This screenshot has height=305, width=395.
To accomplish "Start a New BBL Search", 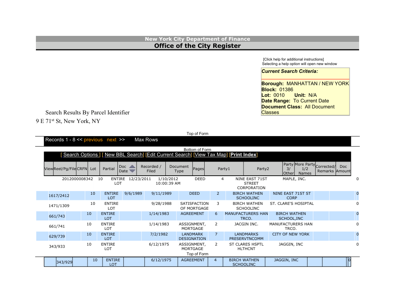I will 124,155.
